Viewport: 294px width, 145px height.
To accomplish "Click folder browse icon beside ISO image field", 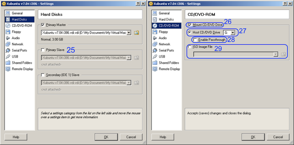I will pyautogui.click(x=283, y=54).
